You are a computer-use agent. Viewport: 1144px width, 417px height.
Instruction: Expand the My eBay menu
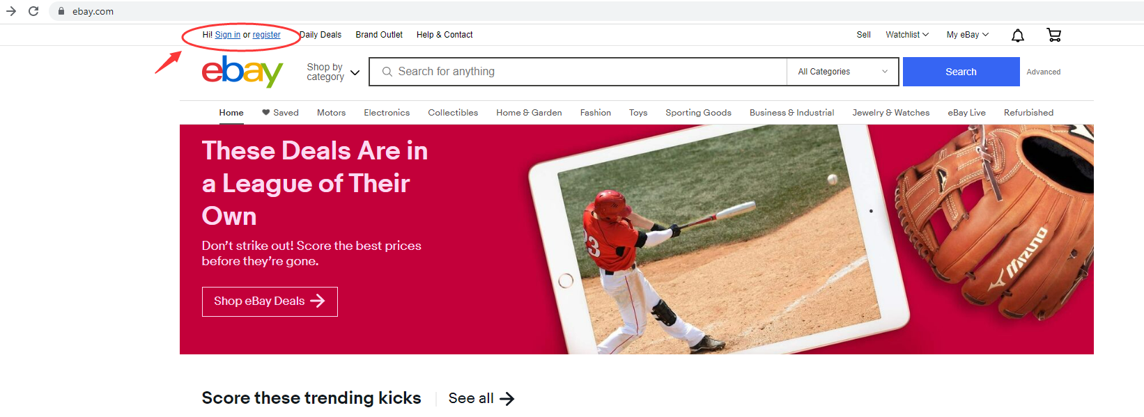[x=968, y=35]
